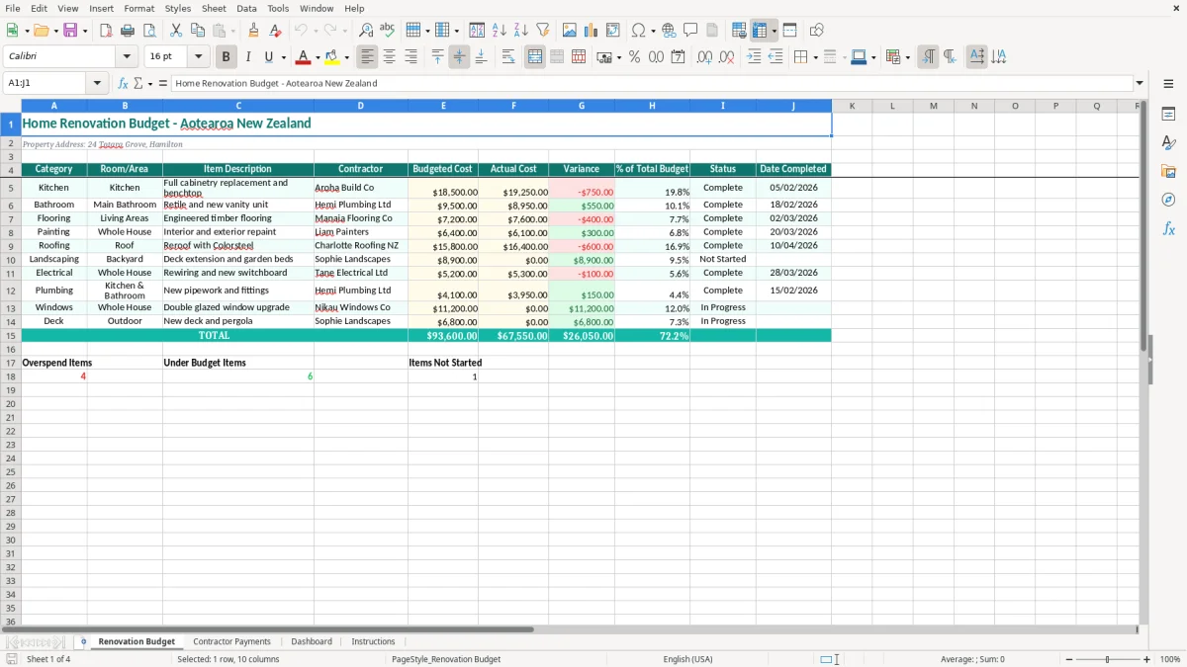Open the Function Wizard

click(124, 83)
